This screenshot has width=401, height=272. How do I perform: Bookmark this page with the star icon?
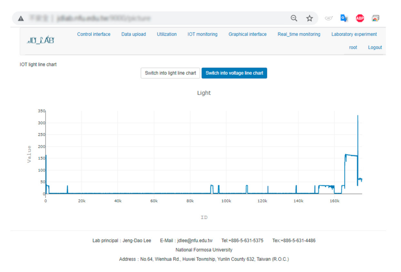pyautogui.click(x=309, y=18)
